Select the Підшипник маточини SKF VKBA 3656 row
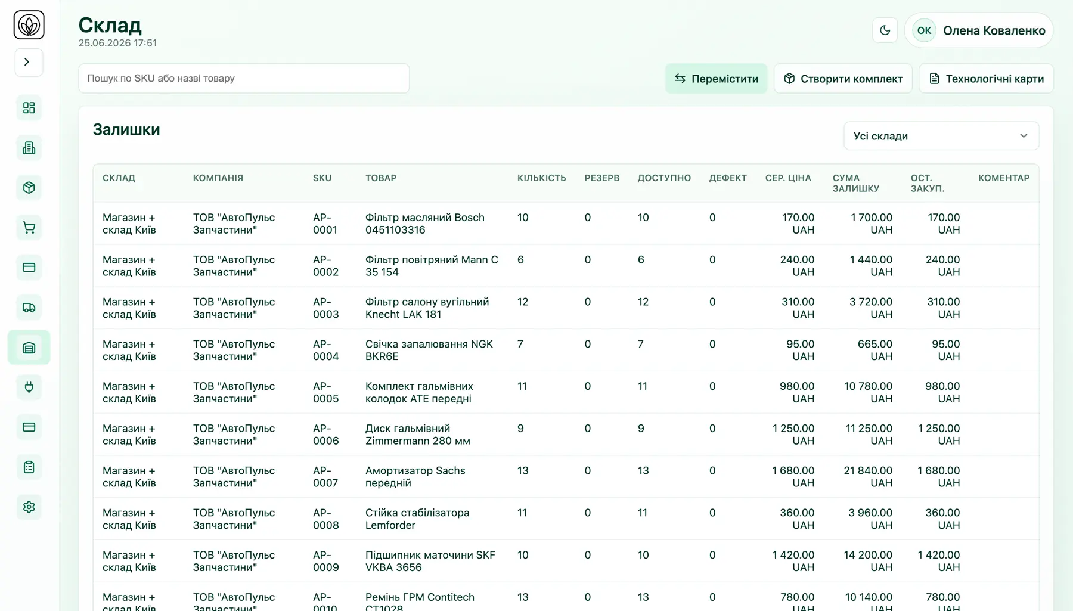Viewport: 1073px width, 611px height. click(566, 561)
